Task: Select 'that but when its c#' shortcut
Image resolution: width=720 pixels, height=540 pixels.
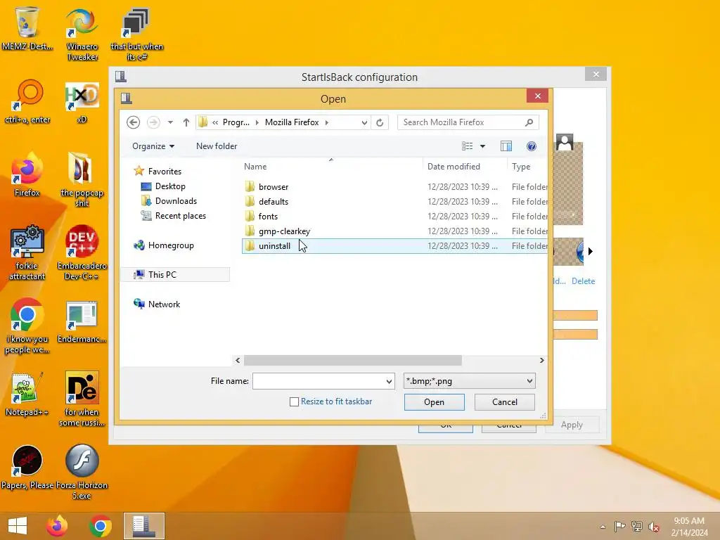Action: pyautogui.click(x=136, y=34)
